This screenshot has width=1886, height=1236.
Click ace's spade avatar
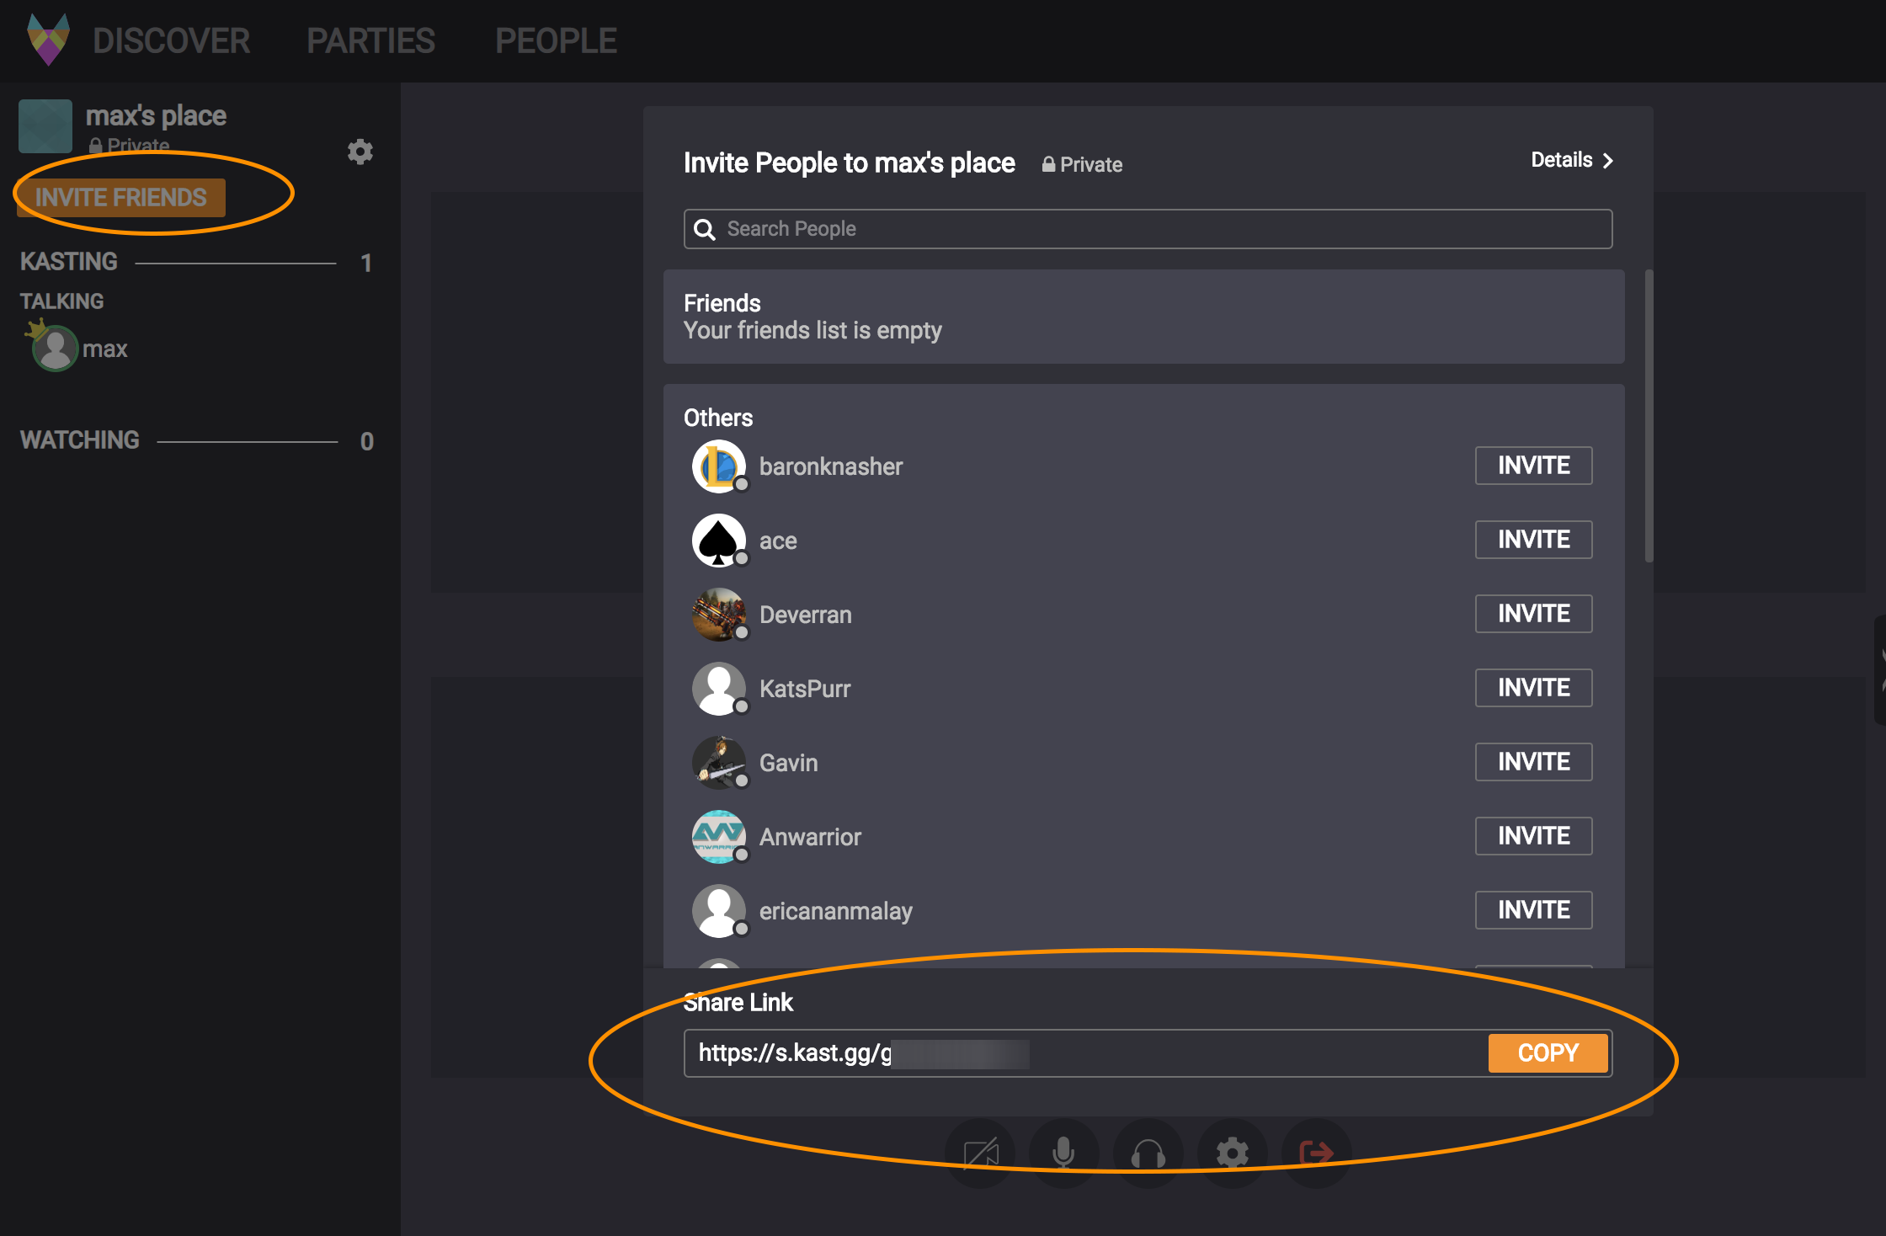[718, 541]
